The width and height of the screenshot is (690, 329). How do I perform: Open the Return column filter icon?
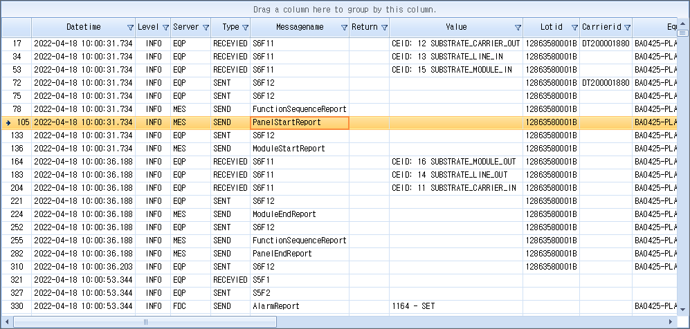tap(385, 28)
